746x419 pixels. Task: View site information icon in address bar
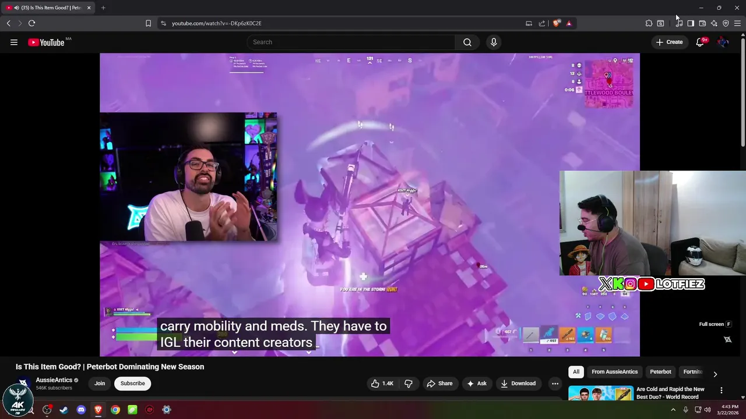tap(163, 23)
